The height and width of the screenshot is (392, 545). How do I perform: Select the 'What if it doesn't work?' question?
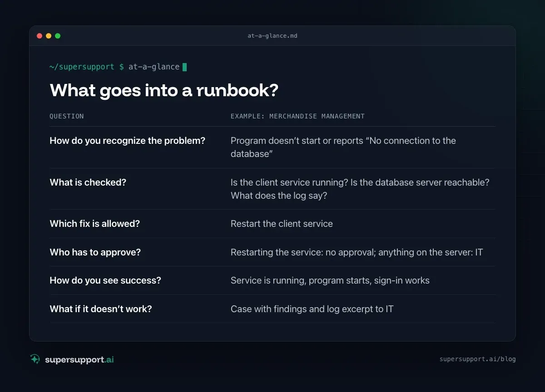point(101,309)
